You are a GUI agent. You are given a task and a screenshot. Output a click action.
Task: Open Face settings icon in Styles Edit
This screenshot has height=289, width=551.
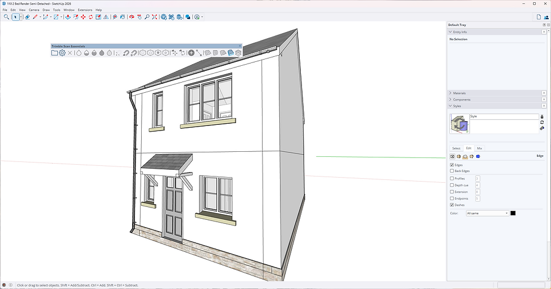[459, 156]
